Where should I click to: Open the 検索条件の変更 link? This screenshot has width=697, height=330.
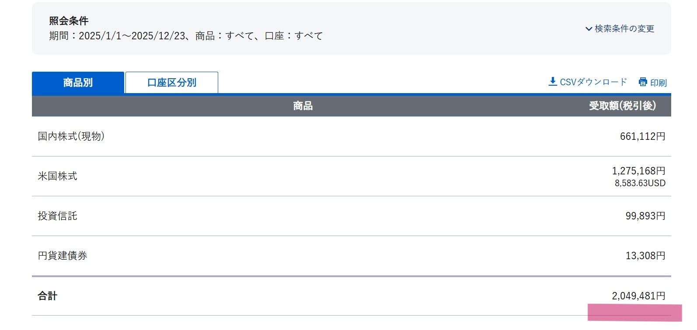pos(624,29)
